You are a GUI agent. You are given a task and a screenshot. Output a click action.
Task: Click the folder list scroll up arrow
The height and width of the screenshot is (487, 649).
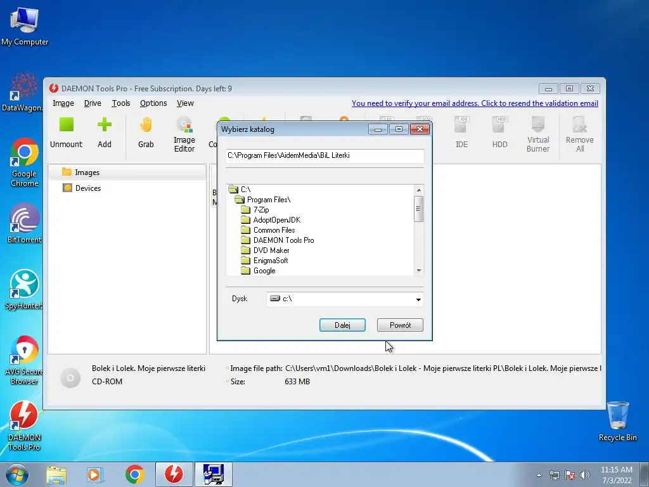click(x=419, y=190)
